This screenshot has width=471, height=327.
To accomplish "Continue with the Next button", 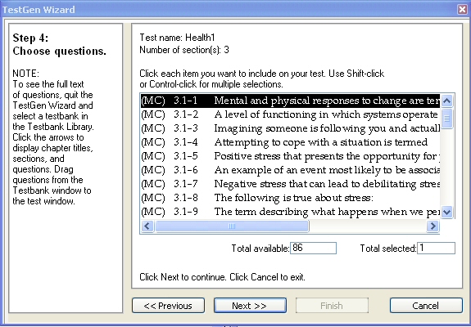I will pos(250,306).
